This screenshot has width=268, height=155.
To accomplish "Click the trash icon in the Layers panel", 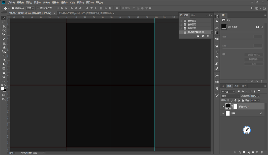I will 262,152.
